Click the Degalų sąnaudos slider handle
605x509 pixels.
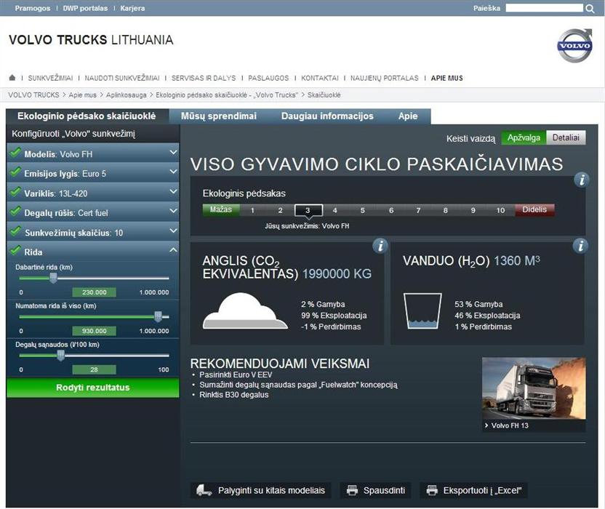60,356
